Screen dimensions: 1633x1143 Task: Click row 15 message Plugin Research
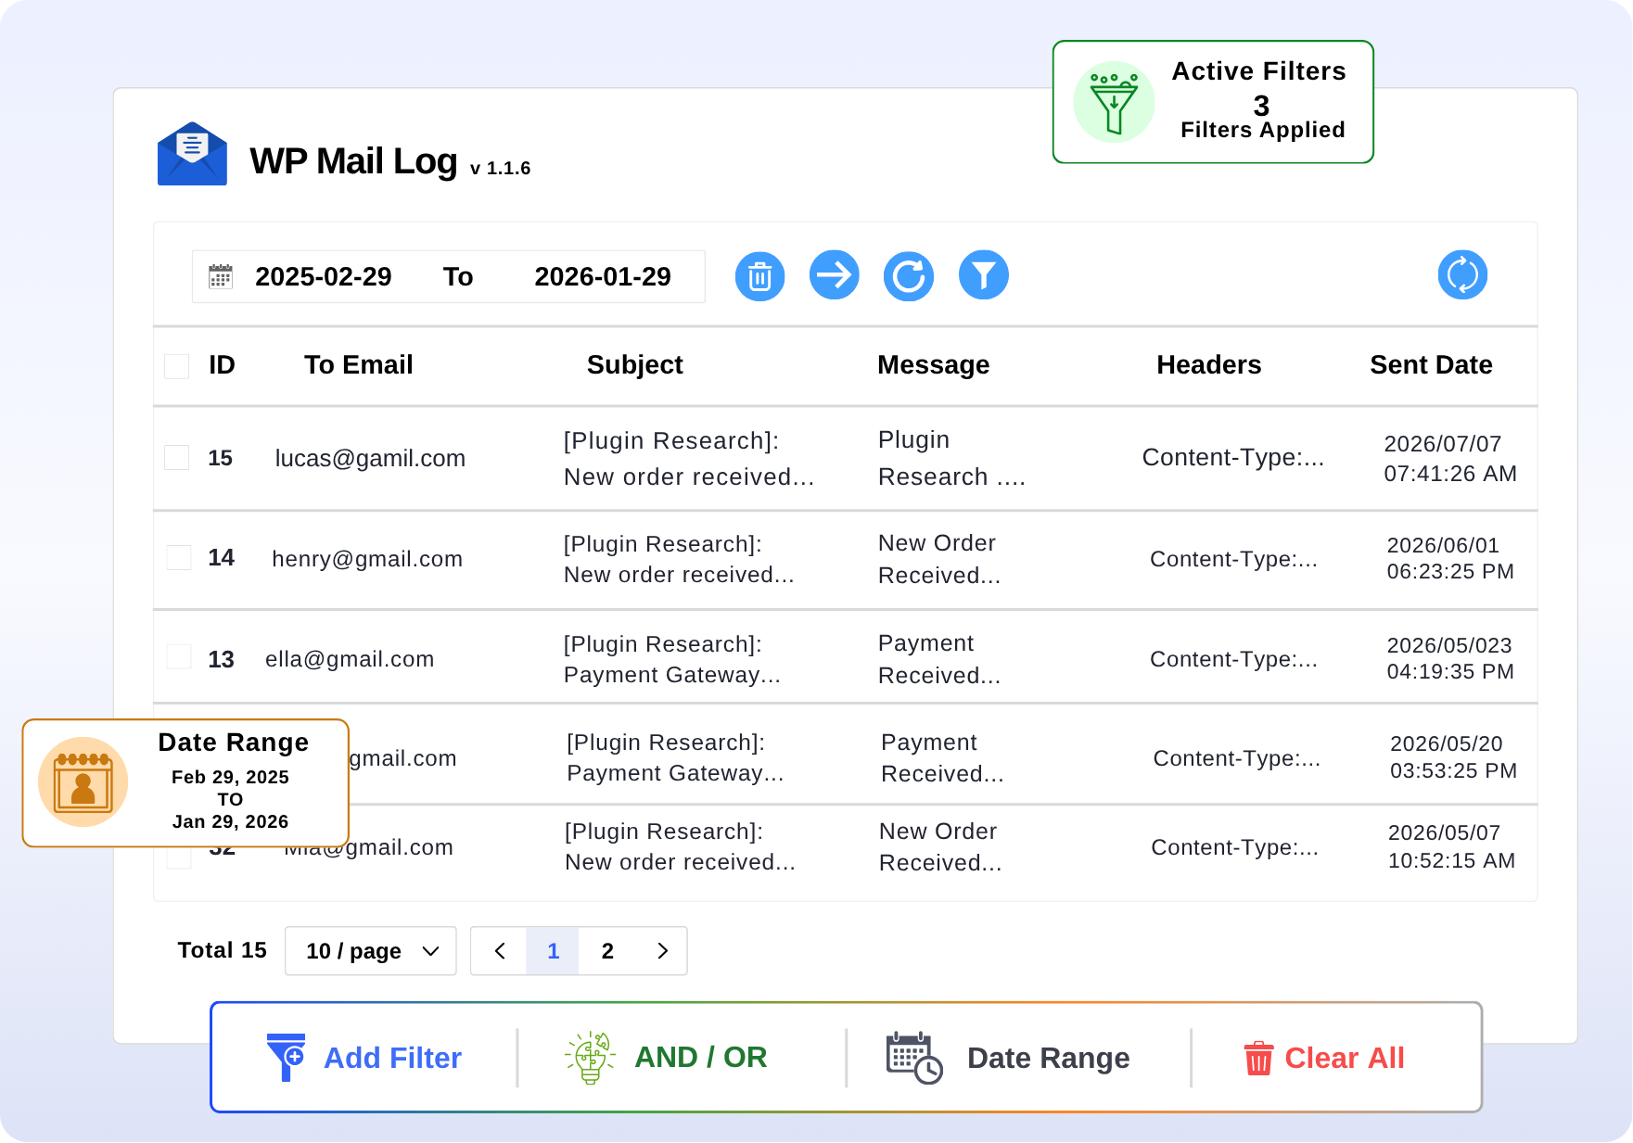pos(951,458)
